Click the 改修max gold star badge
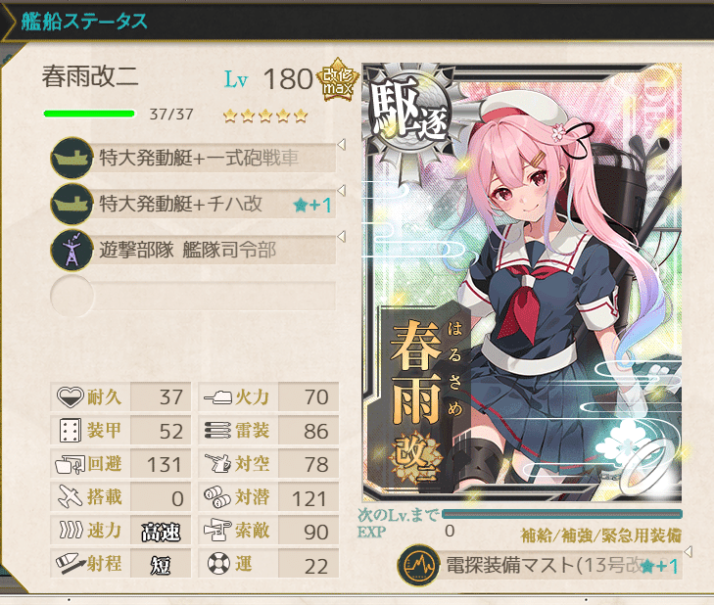This screenshot has height=605, width=714. (x=337, y=79)
